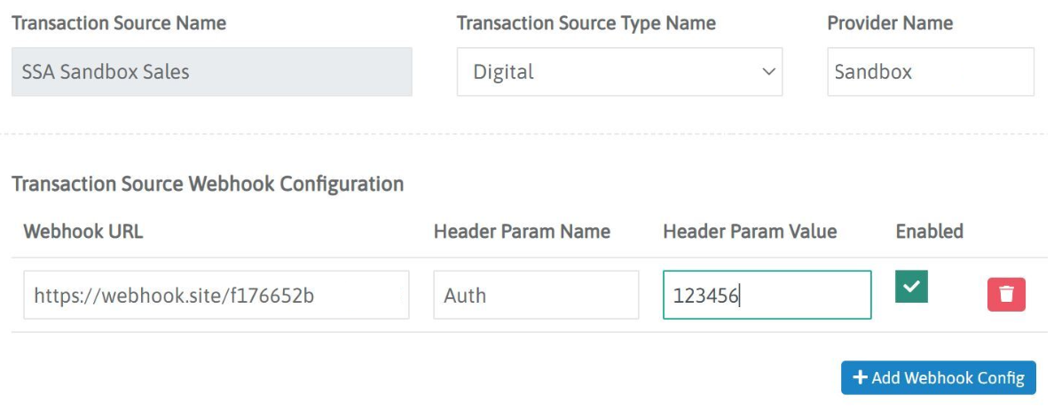The image size is (1054, 411).
Task: Click the Header Param Value field with 123456
Action: pos(767,295)
